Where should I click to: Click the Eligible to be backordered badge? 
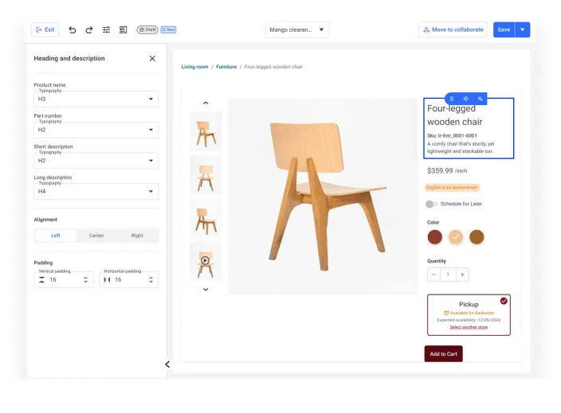pyautogui.click(x=453, y=188)
